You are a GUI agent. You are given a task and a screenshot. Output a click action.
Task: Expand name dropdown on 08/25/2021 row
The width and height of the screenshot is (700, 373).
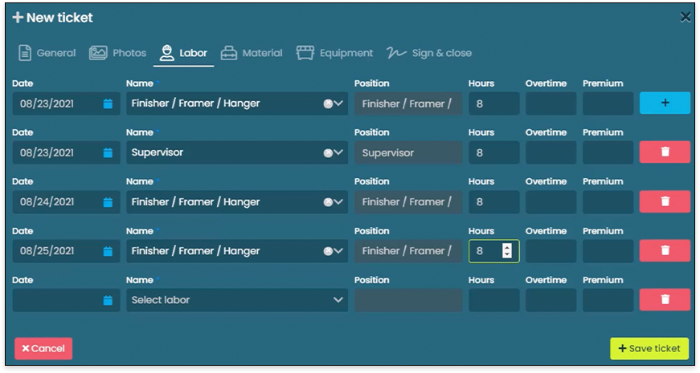(338, 251)
